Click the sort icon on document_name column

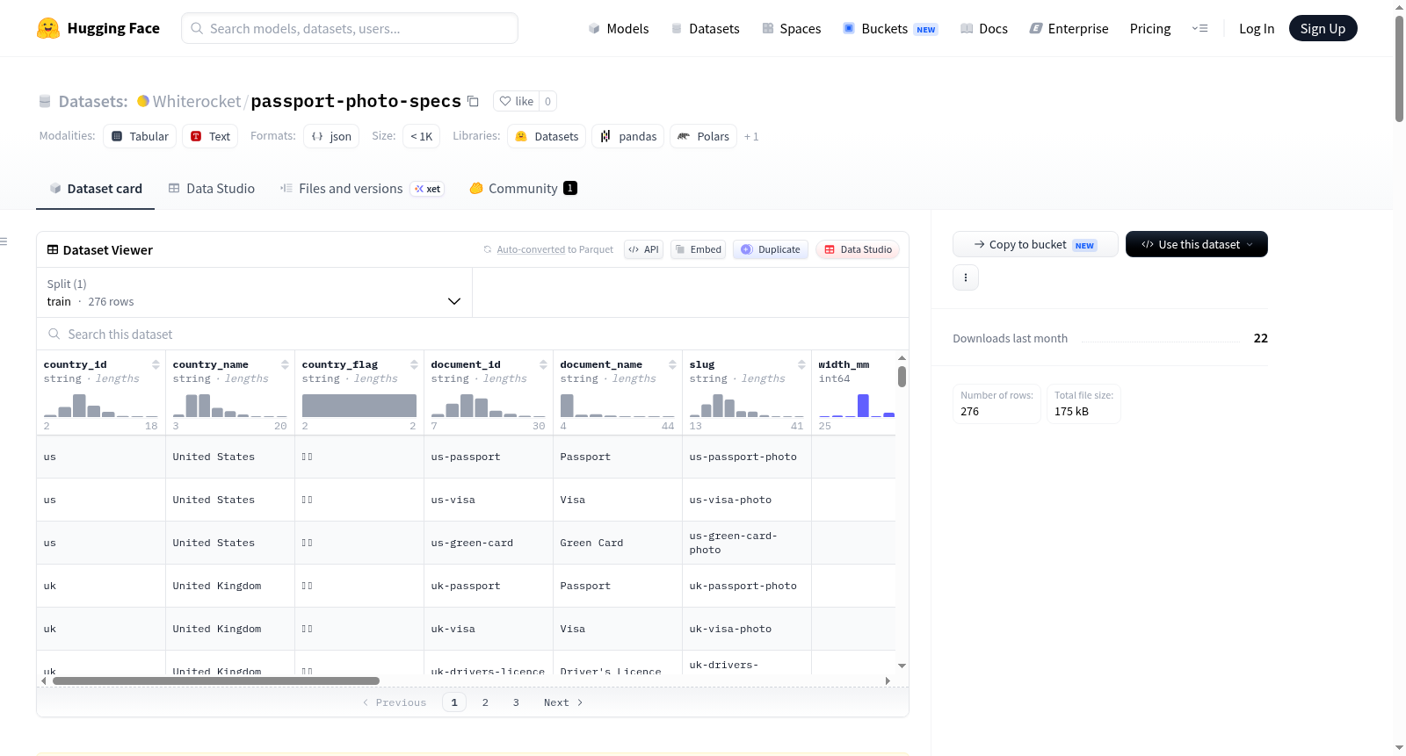[x=672, y=364]
